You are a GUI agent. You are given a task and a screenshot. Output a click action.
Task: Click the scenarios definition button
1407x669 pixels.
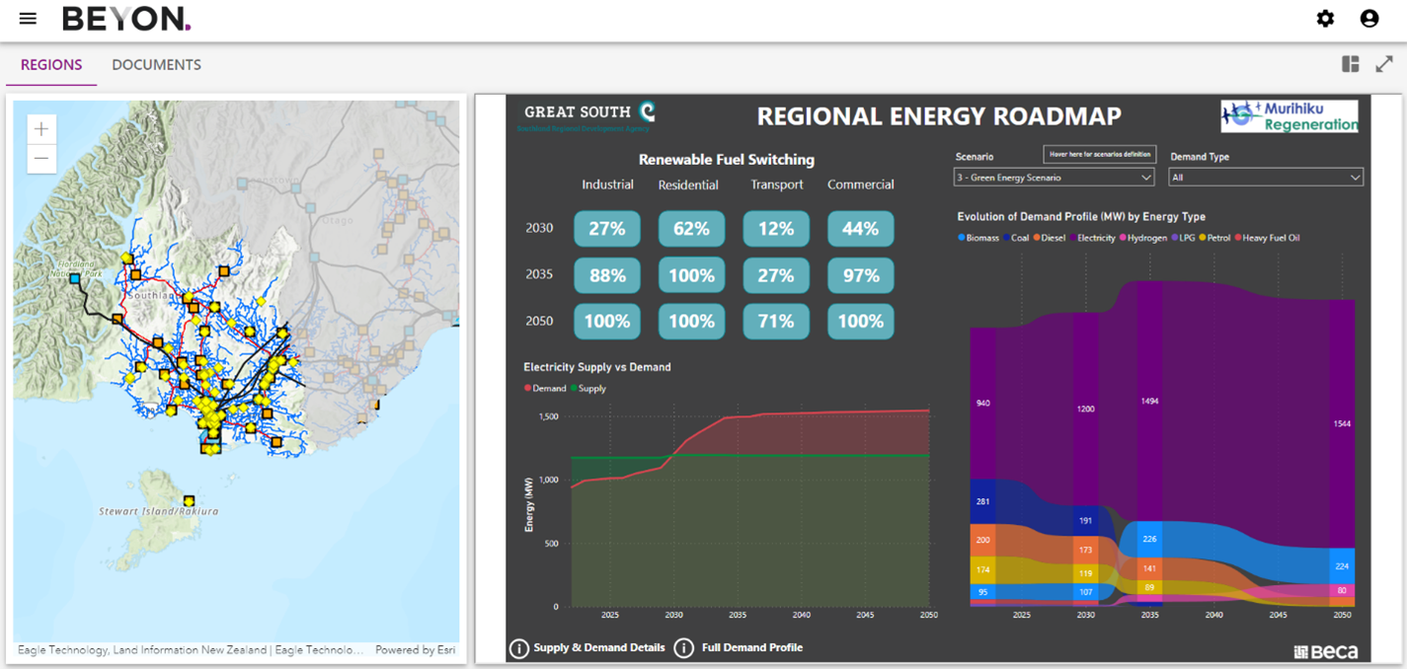point(1098,154)
